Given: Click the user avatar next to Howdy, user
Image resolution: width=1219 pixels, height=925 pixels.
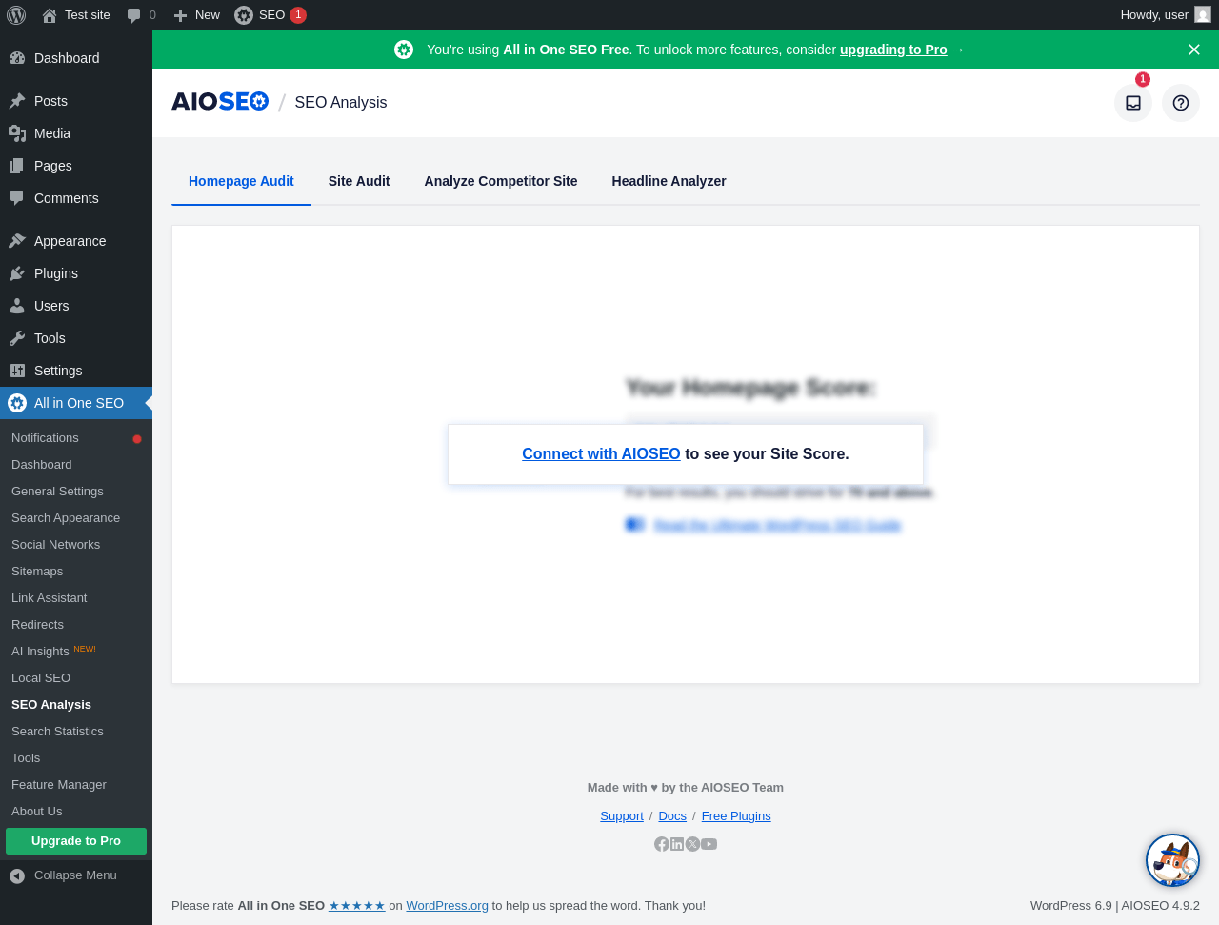Looking at the screenshot, I should (x=1203, y=14).
